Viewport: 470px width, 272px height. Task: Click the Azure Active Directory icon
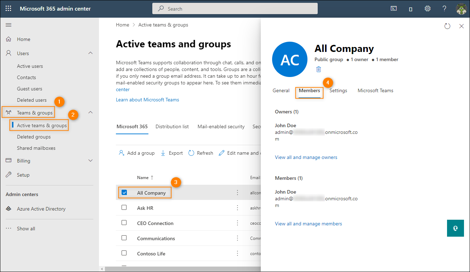[9, 209]
